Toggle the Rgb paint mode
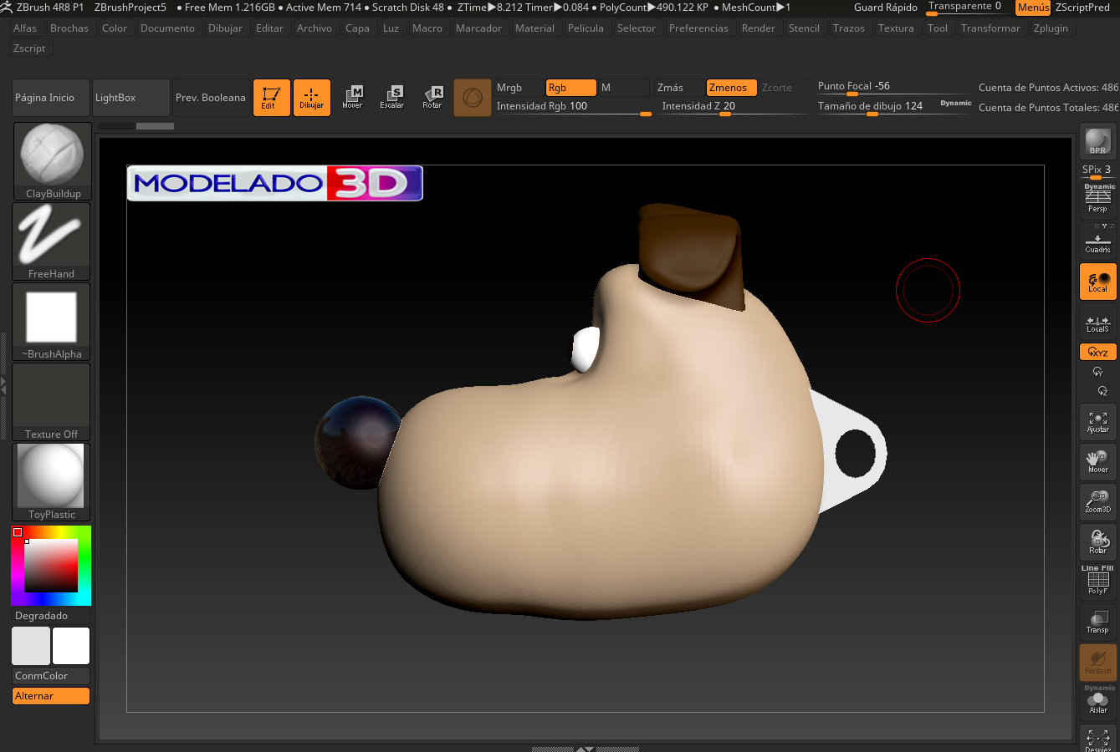The width and height of the screenshot is (1120, 752). click(x=570, y=88)
